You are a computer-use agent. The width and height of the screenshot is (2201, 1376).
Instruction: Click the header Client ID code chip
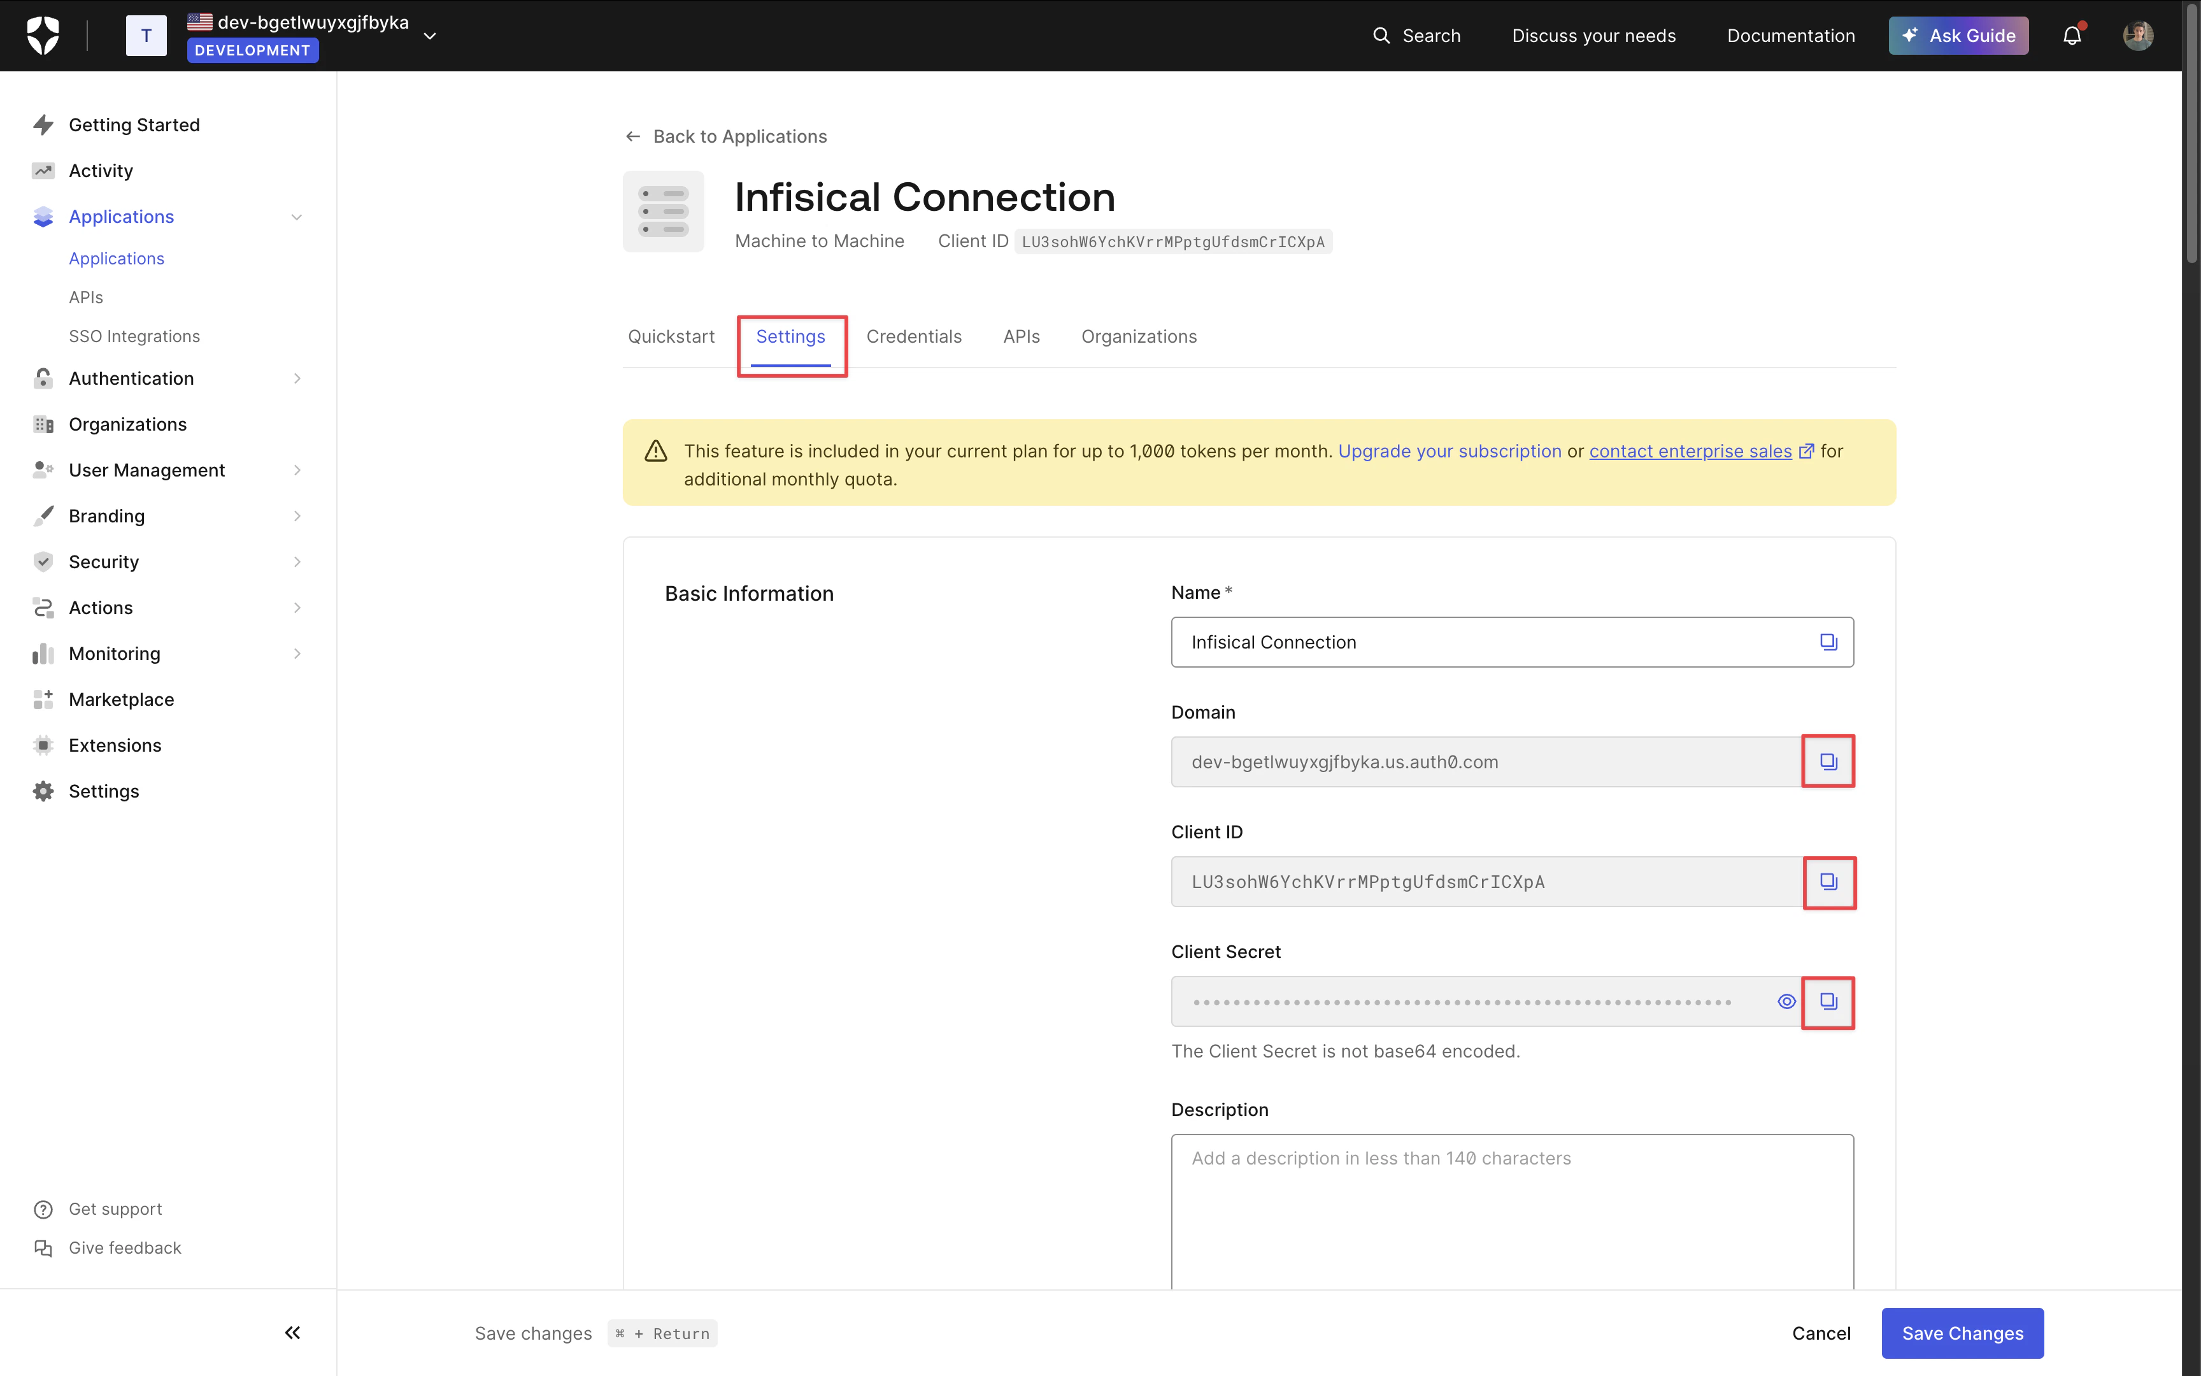[1172, 241]
